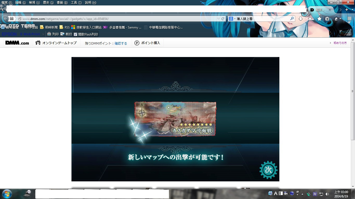Open the 工具 (T) menu
The width and height of the screenshot is (355, 199).
76,3
